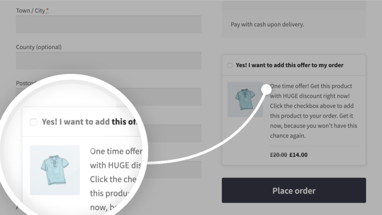Screen dimensions: 382x215
Task: Check the magnified 'Yes! I want to add' checkbox
Action: (33, 122)
